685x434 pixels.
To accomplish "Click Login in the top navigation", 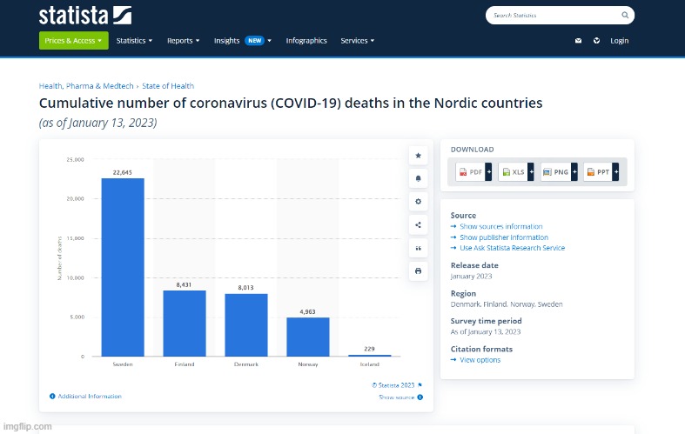I will click(x=619, y=41).
